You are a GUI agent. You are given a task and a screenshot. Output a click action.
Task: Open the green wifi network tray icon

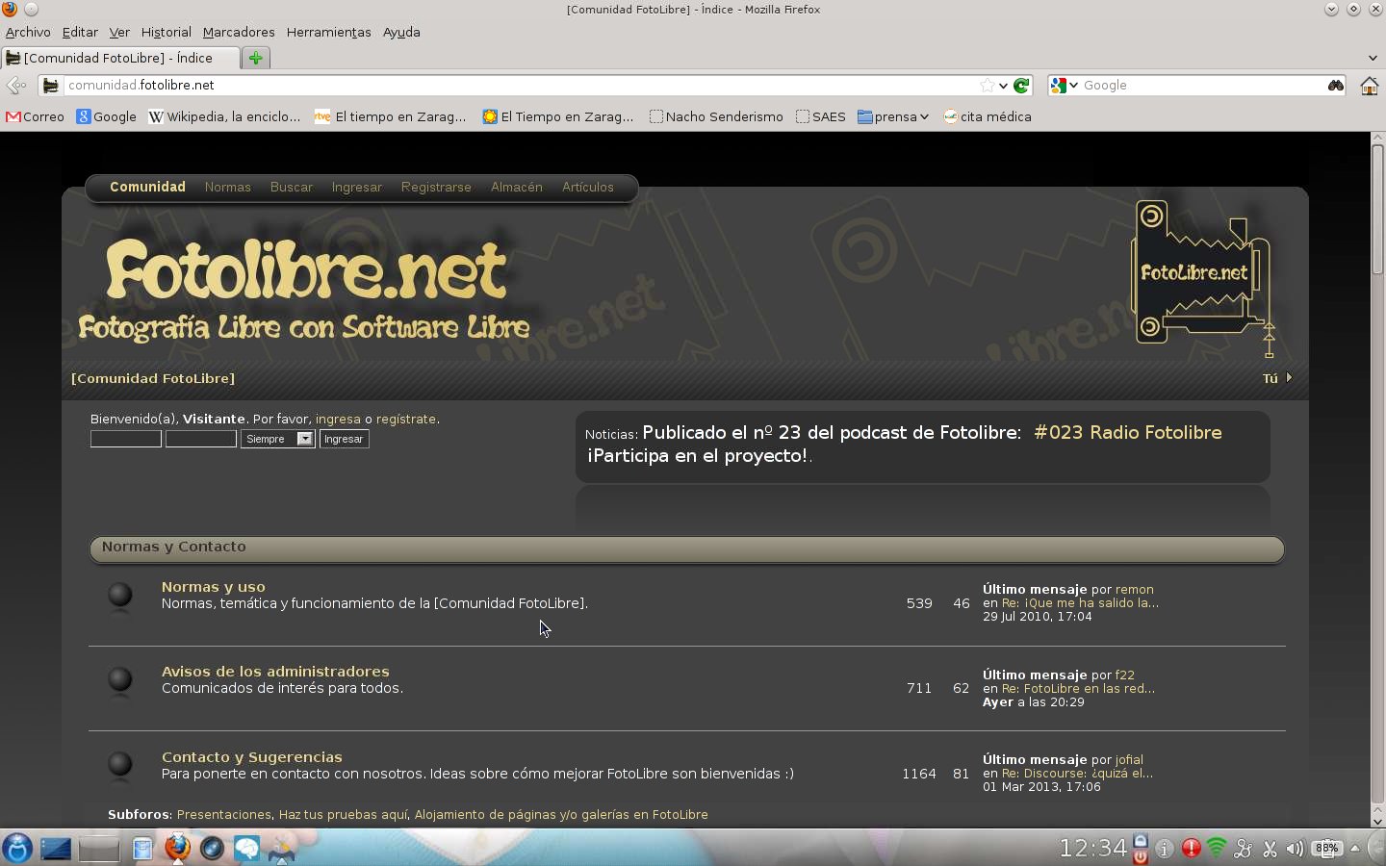(x=1218, y=848)
